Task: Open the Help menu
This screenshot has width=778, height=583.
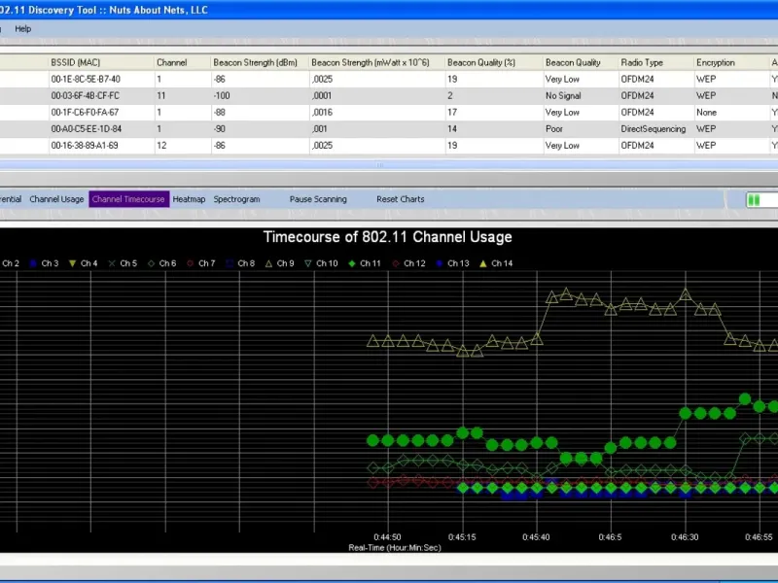Action: click(22, 29)
